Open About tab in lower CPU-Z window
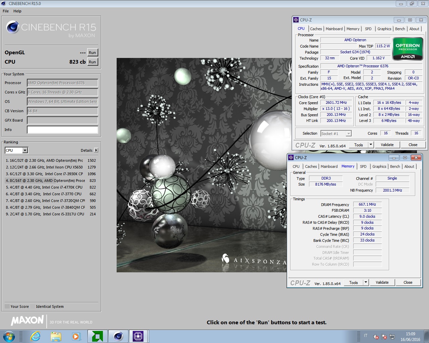 click(x=409, y=166)
